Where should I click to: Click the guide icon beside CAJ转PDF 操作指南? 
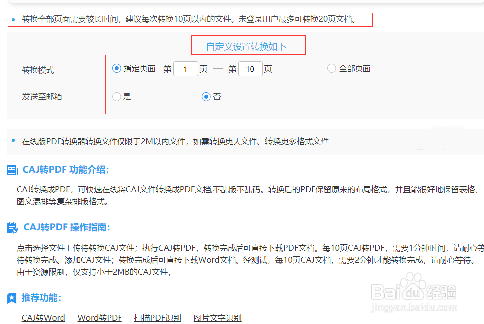[13, 227]
